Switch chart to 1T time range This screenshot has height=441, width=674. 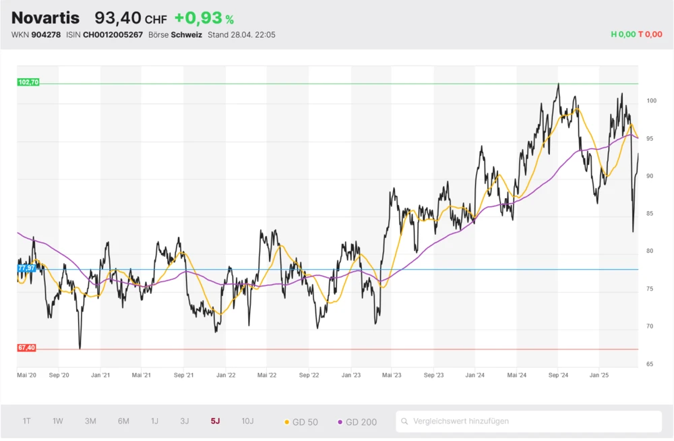(x=27, y=421)
